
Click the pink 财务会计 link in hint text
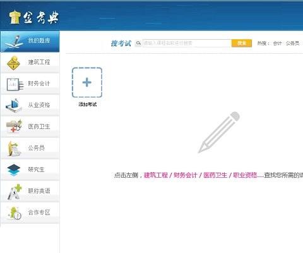pos(186,175)
